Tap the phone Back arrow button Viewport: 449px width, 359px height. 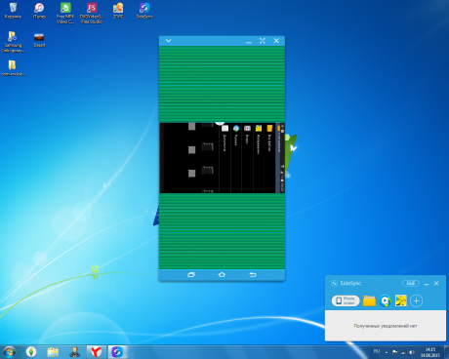[x=253, y=275]
